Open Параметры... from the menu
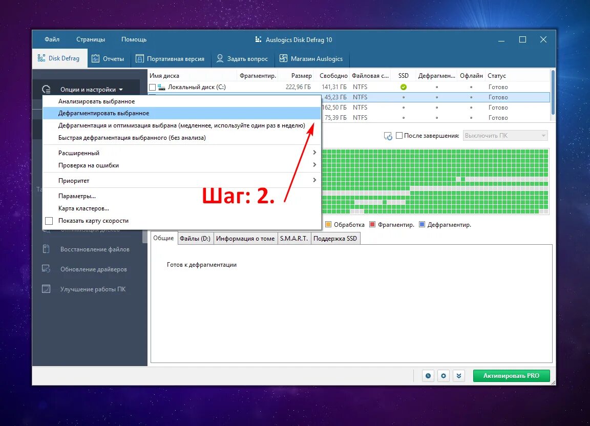 182,196
